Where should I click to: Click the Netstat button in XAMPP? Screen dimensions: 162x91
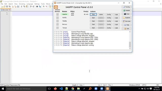127,10
